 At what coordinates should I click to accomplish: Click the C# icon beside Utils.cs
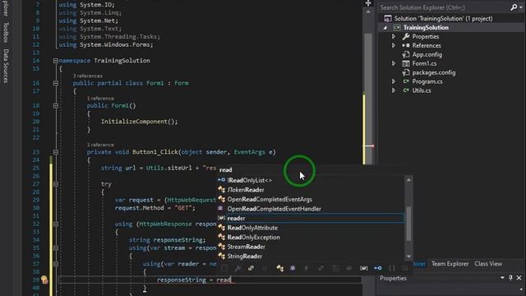tap(406, 90)
